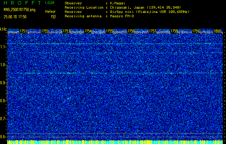Click the 1755 time marker
Viewport: 226px width, 144px height.
click(x=109, y=31)
